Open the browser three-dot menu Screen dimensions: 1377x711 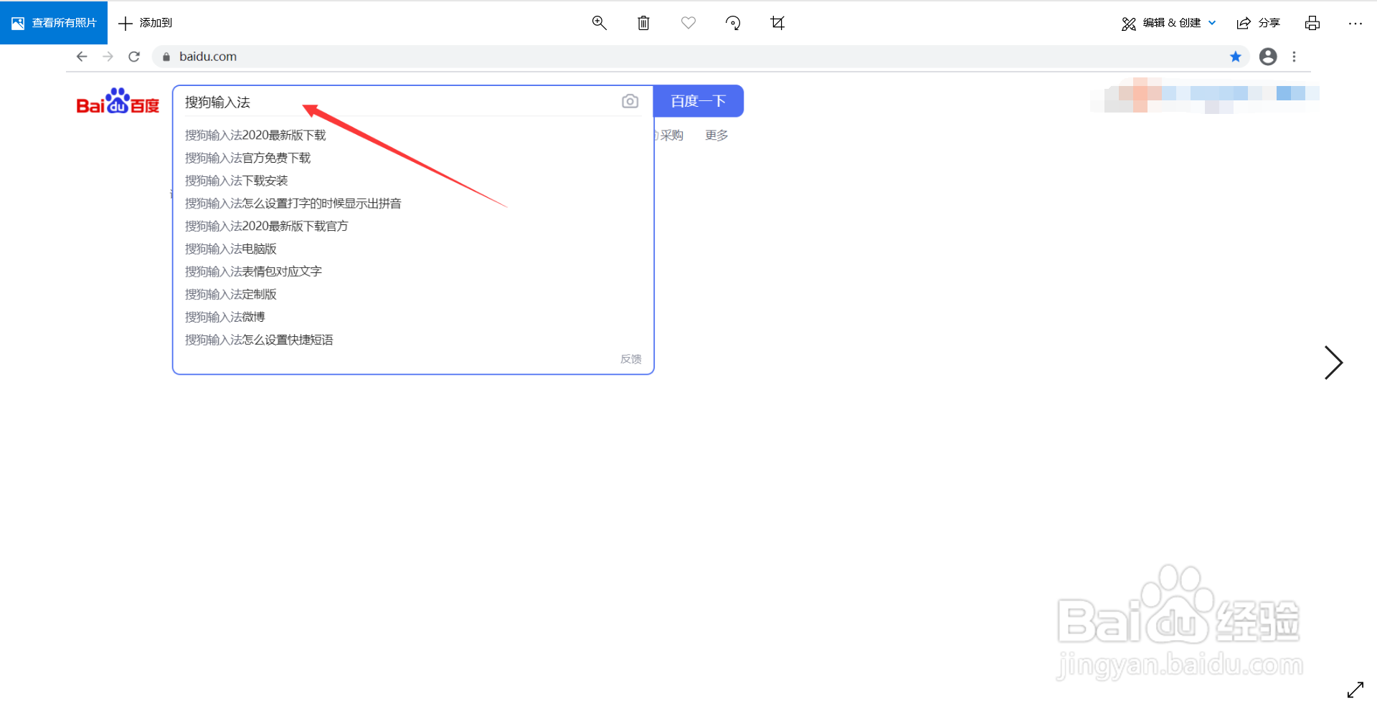point(1295,57)
